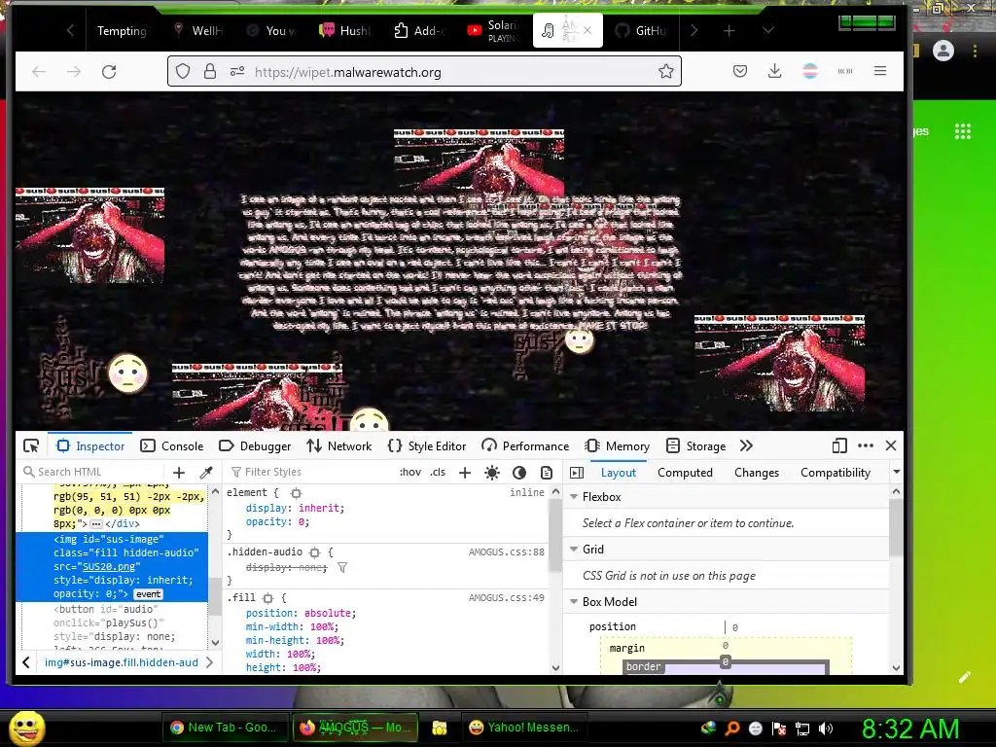Select img#sus-image breadcrumb

point(121,662)
